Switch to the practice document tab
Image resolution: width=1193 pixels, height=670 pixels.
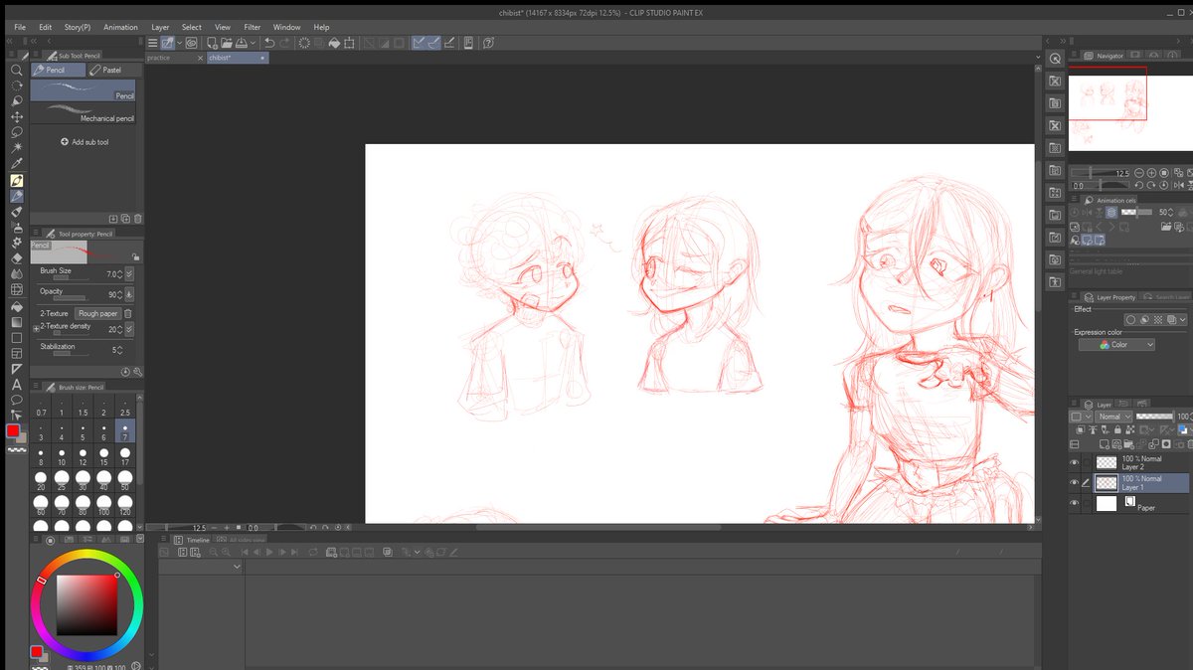[x=173, y=58]
